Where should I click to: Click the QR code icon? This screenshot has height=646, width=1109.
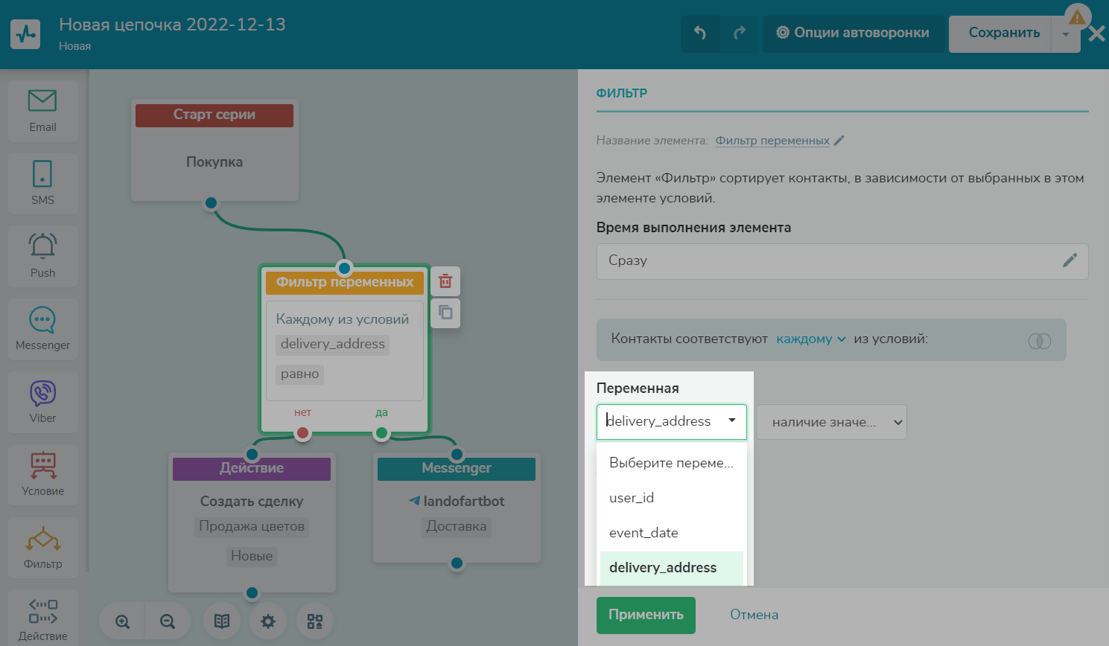click(315, 621)
